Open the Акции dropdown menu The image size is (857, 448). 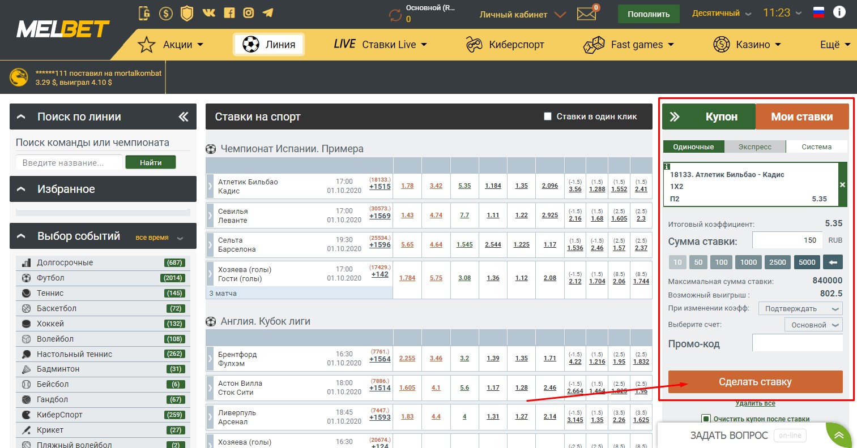(x=171, y=45)
